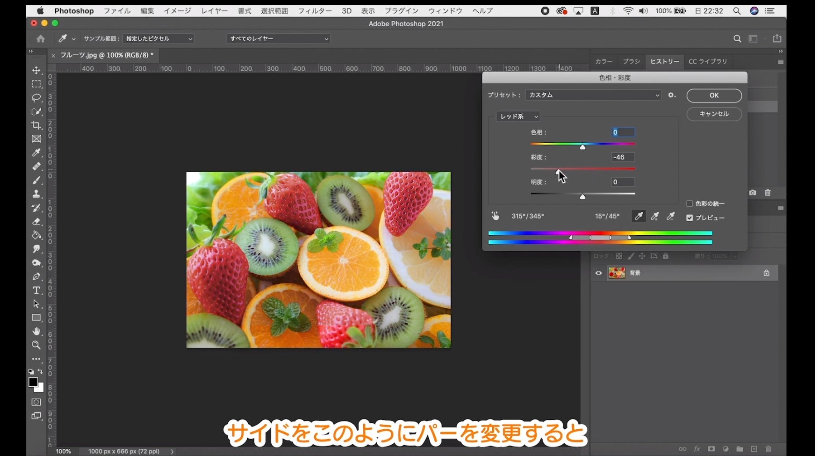817x456 pixels.
Task: Click the on-image adjustment hand icon
Action: tap(495, 216)
